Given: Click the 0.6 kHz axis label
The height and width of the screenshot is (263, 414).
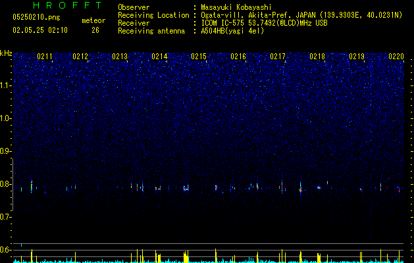Looking at the screenshot, I should 5,250.
